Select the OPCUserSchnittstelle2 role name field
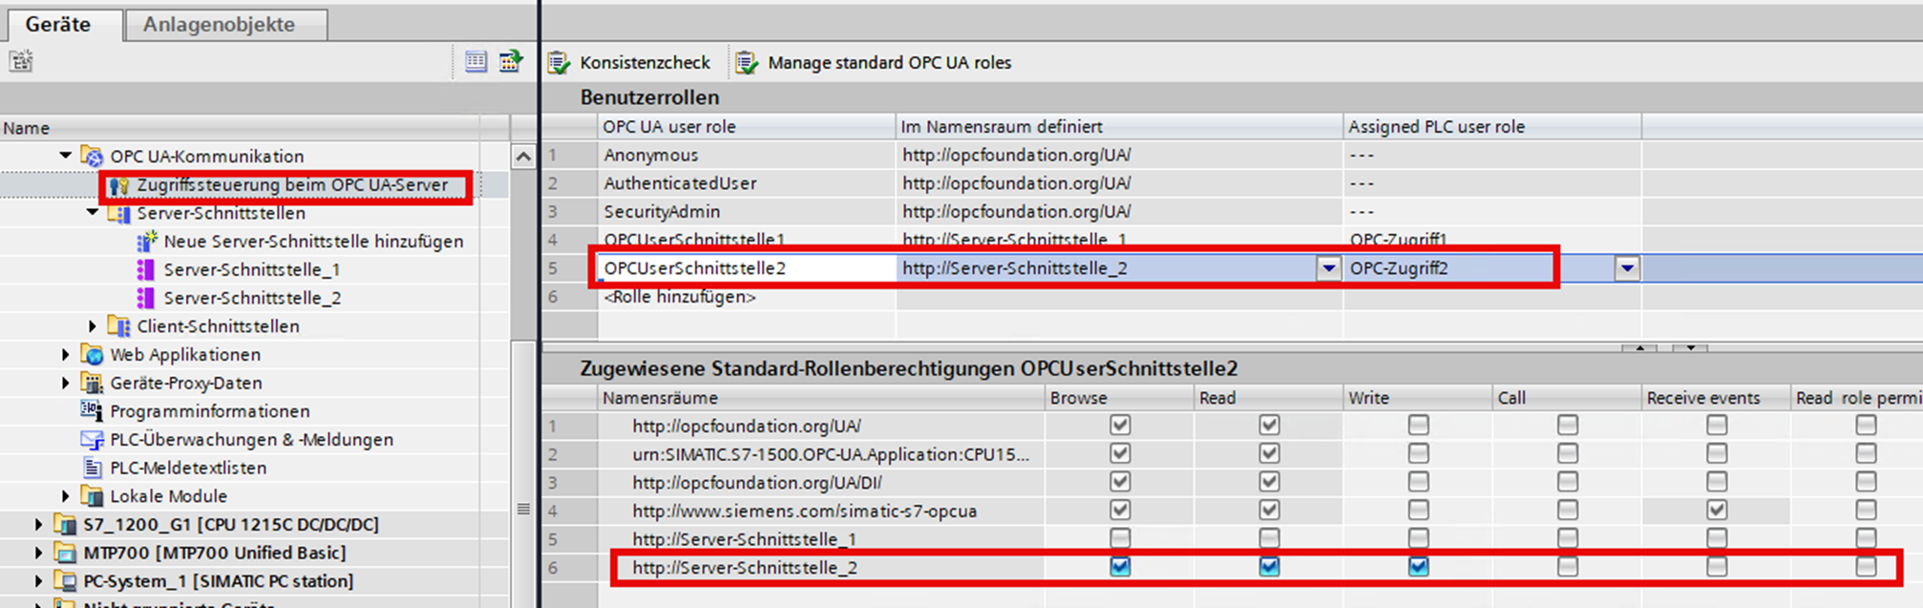The image size is (1923, 608). click(x=745, y=268)
